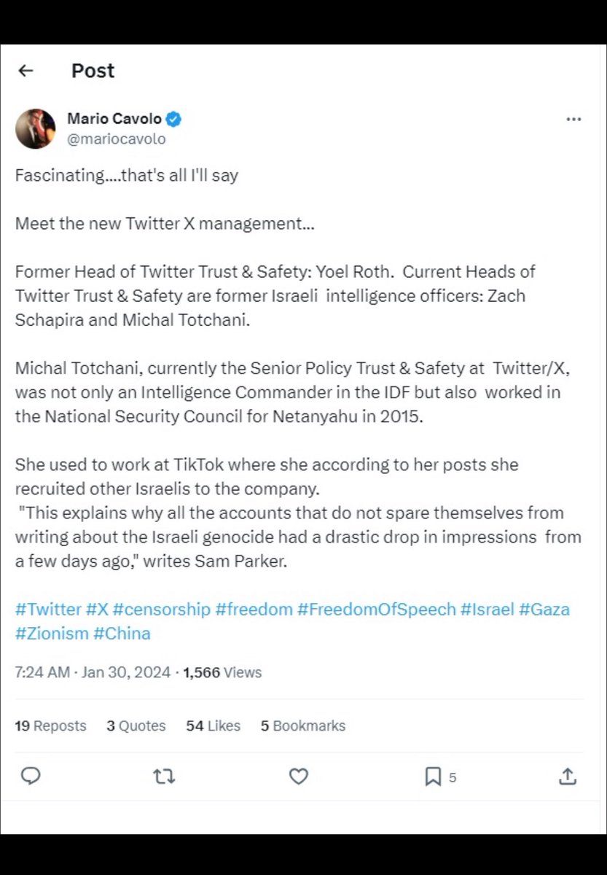
Task: Like the post with heart icon
Action: click(x=299, y=777)
